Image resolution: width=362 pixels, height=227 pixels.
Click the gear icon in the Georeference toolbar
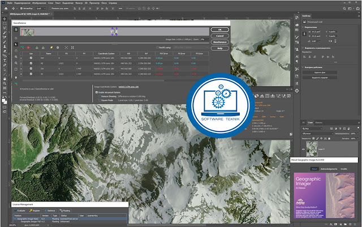coord(58,48)
